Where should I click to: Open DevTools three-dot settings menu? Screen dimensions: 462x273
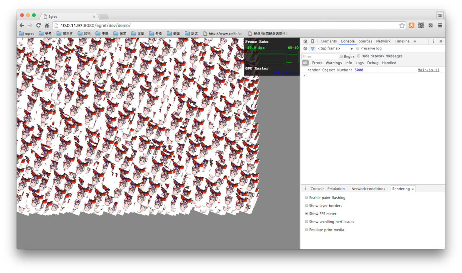click(x=433, y=41)
